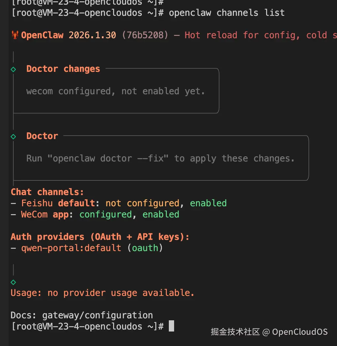Click the 'not configured' status for Feishu
Image resolution: width=337 pixels, height=346 pixels.
pyautogui.click(x=142, y=203)
